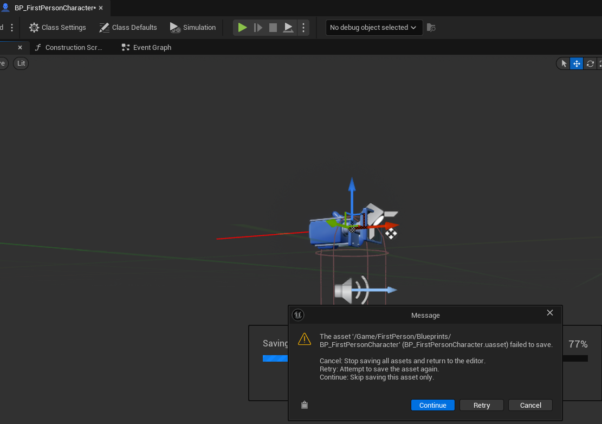The image size is (602, 424).
Task: Select the blue camera mesh in viewport
Action: pos(325,233)
